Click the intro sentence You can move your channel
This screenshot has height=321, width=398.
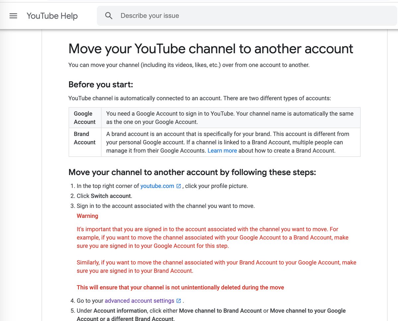[x=189, y=65]
